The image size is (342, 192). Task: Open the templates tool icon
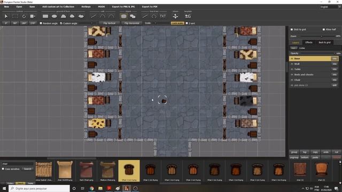click(188, 17)
